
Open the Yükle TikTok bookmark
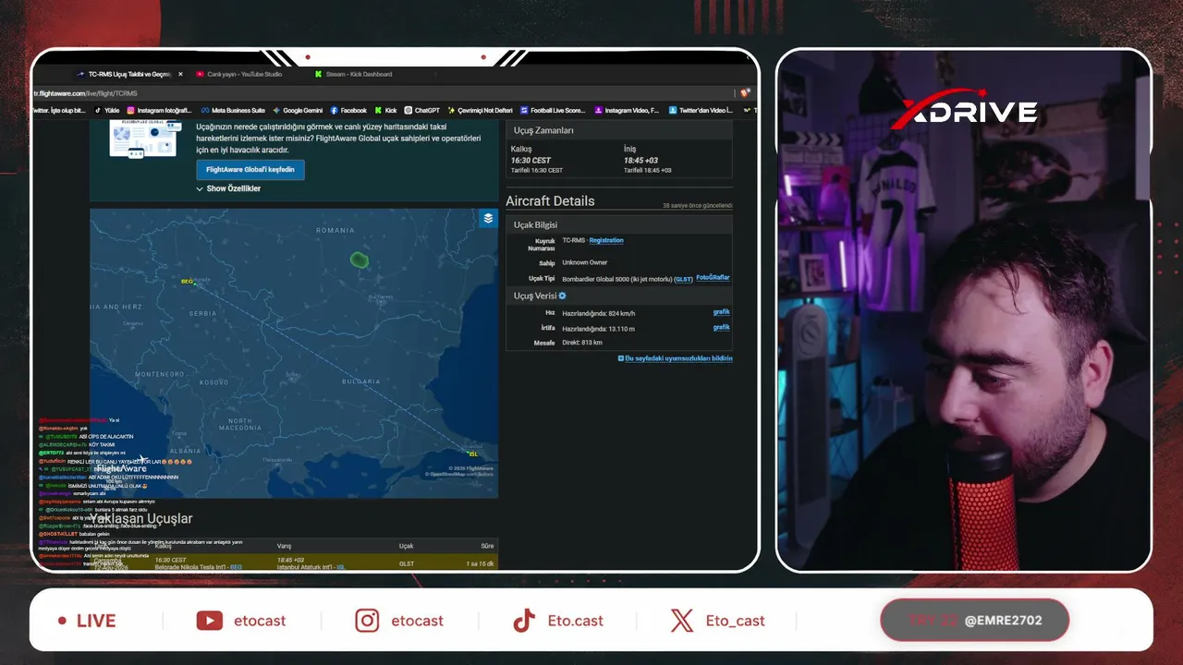[106, 111]
